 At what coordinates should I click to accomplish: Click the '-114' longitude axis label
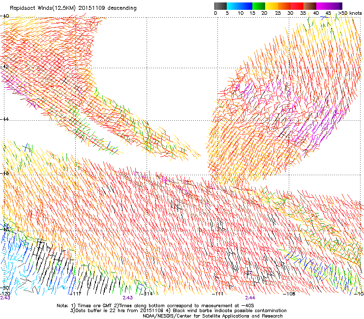click(x=147, y=294)
